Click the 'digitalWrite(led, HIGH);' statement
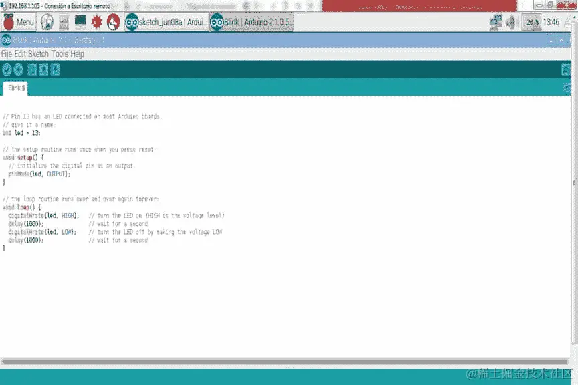578x385 pixels. (43, 215)
